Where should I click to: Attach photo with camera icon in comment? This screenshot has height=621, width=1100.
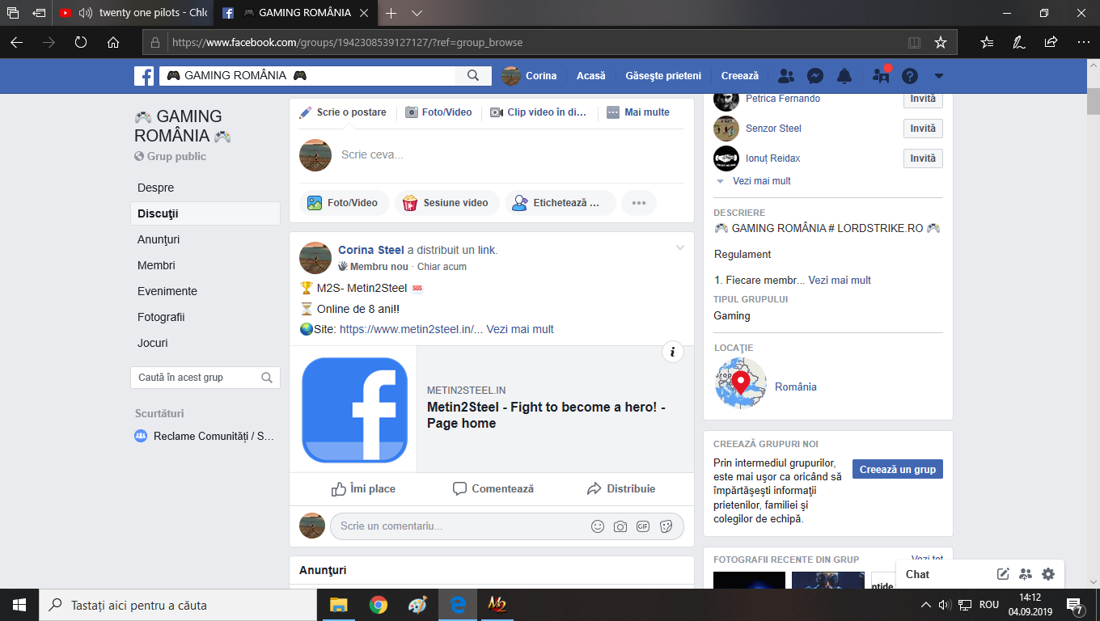[620, 526]
